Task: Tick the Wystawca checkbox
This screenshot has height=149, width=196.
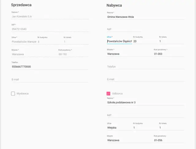Action: 13,94
